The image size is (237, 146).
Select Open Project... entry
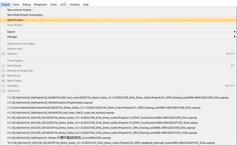pos(118,20)
